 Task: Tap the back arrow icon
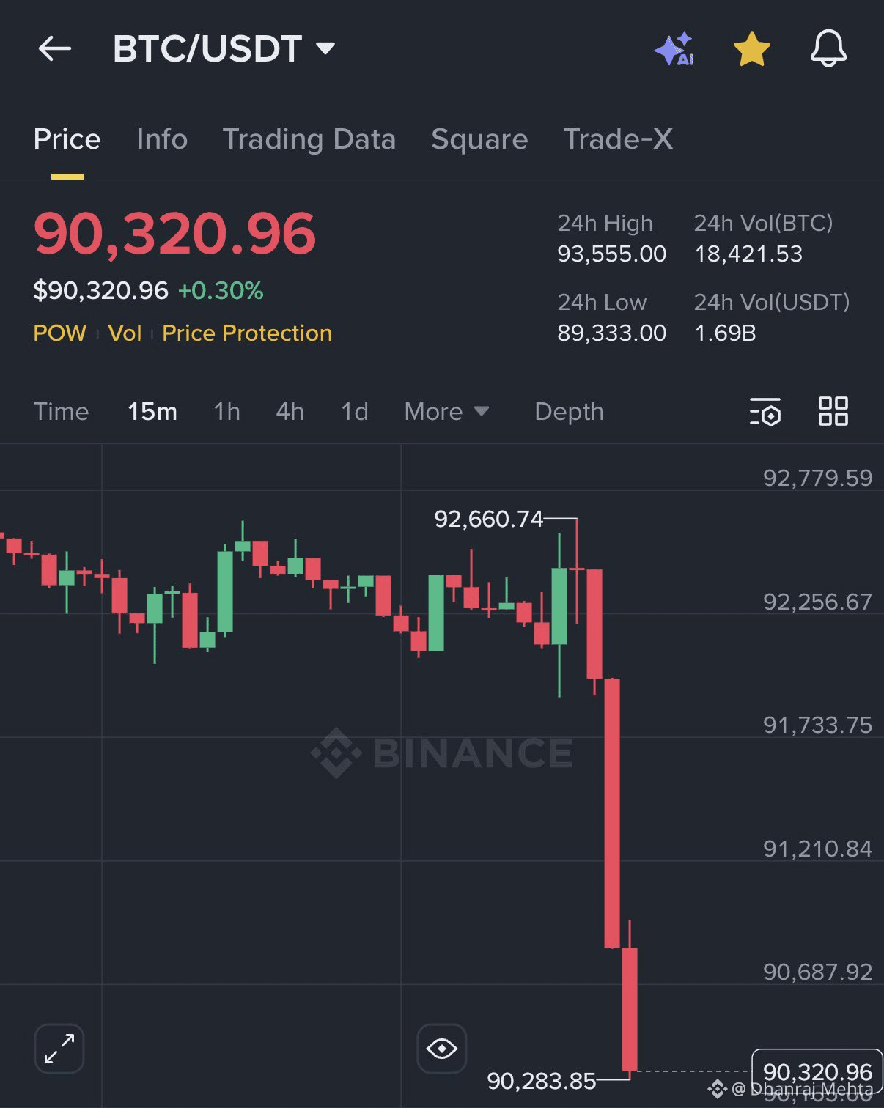(55, 49)
